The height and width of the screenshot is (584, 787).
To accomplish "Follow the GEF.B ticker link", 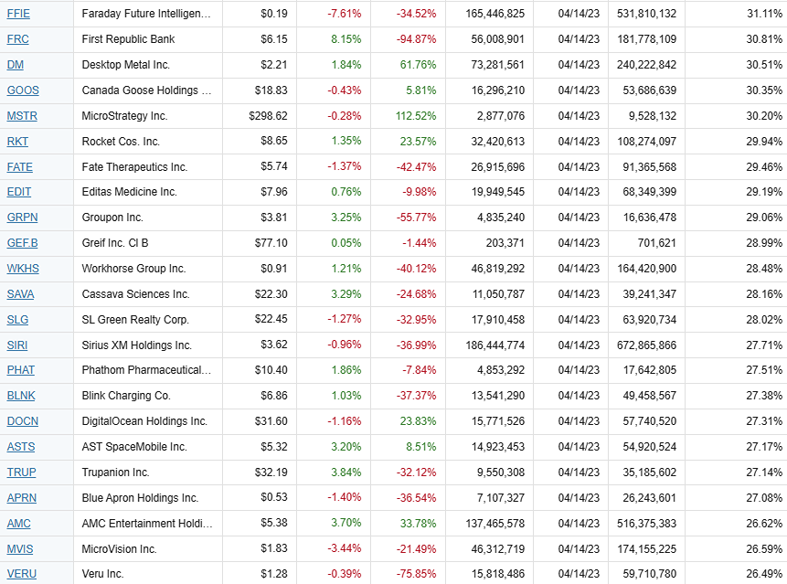I will pos(22,243).
